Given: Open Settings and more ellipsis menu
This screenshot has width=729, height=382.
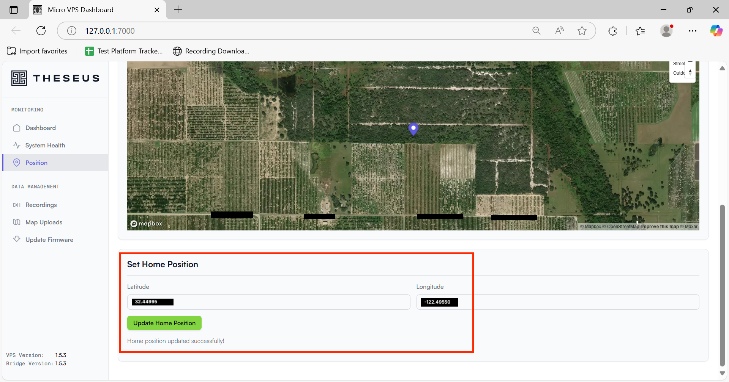Looking at the screenshot, I should click(x=693, y=31).
